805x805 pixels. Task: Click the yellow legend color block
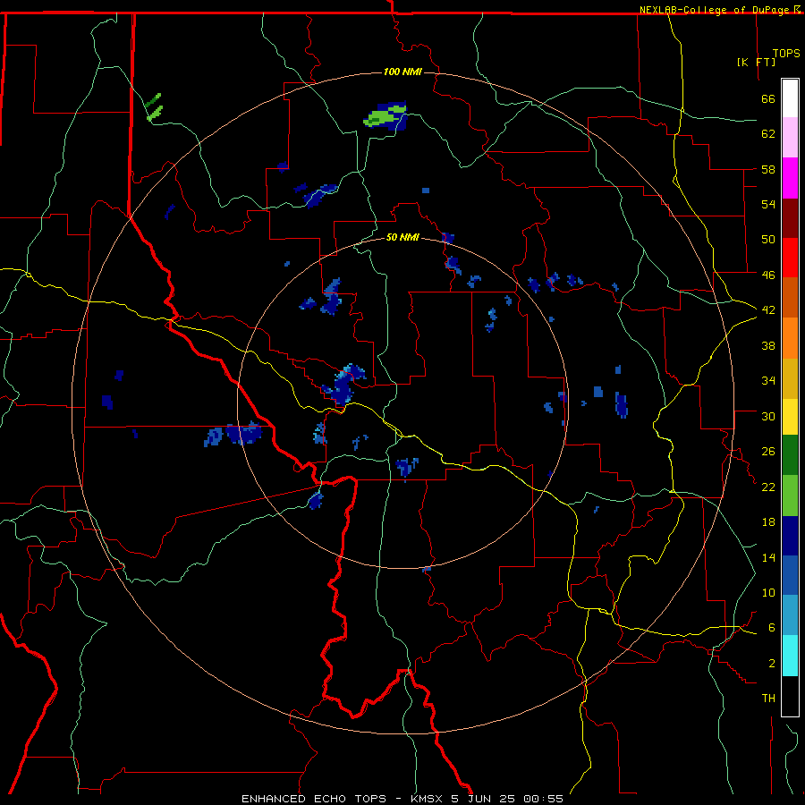tap(790, 417)
